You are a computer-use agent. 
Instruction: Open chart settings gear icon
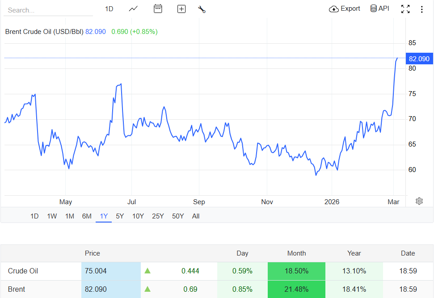pos(419,201)
